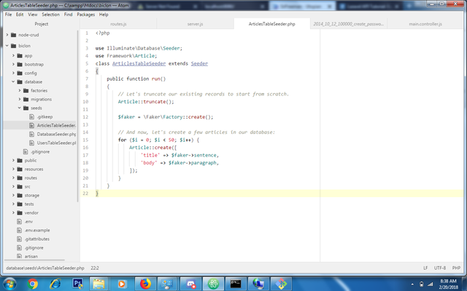
Task: Expand the resources folder chevron
Action: (13, 169)
